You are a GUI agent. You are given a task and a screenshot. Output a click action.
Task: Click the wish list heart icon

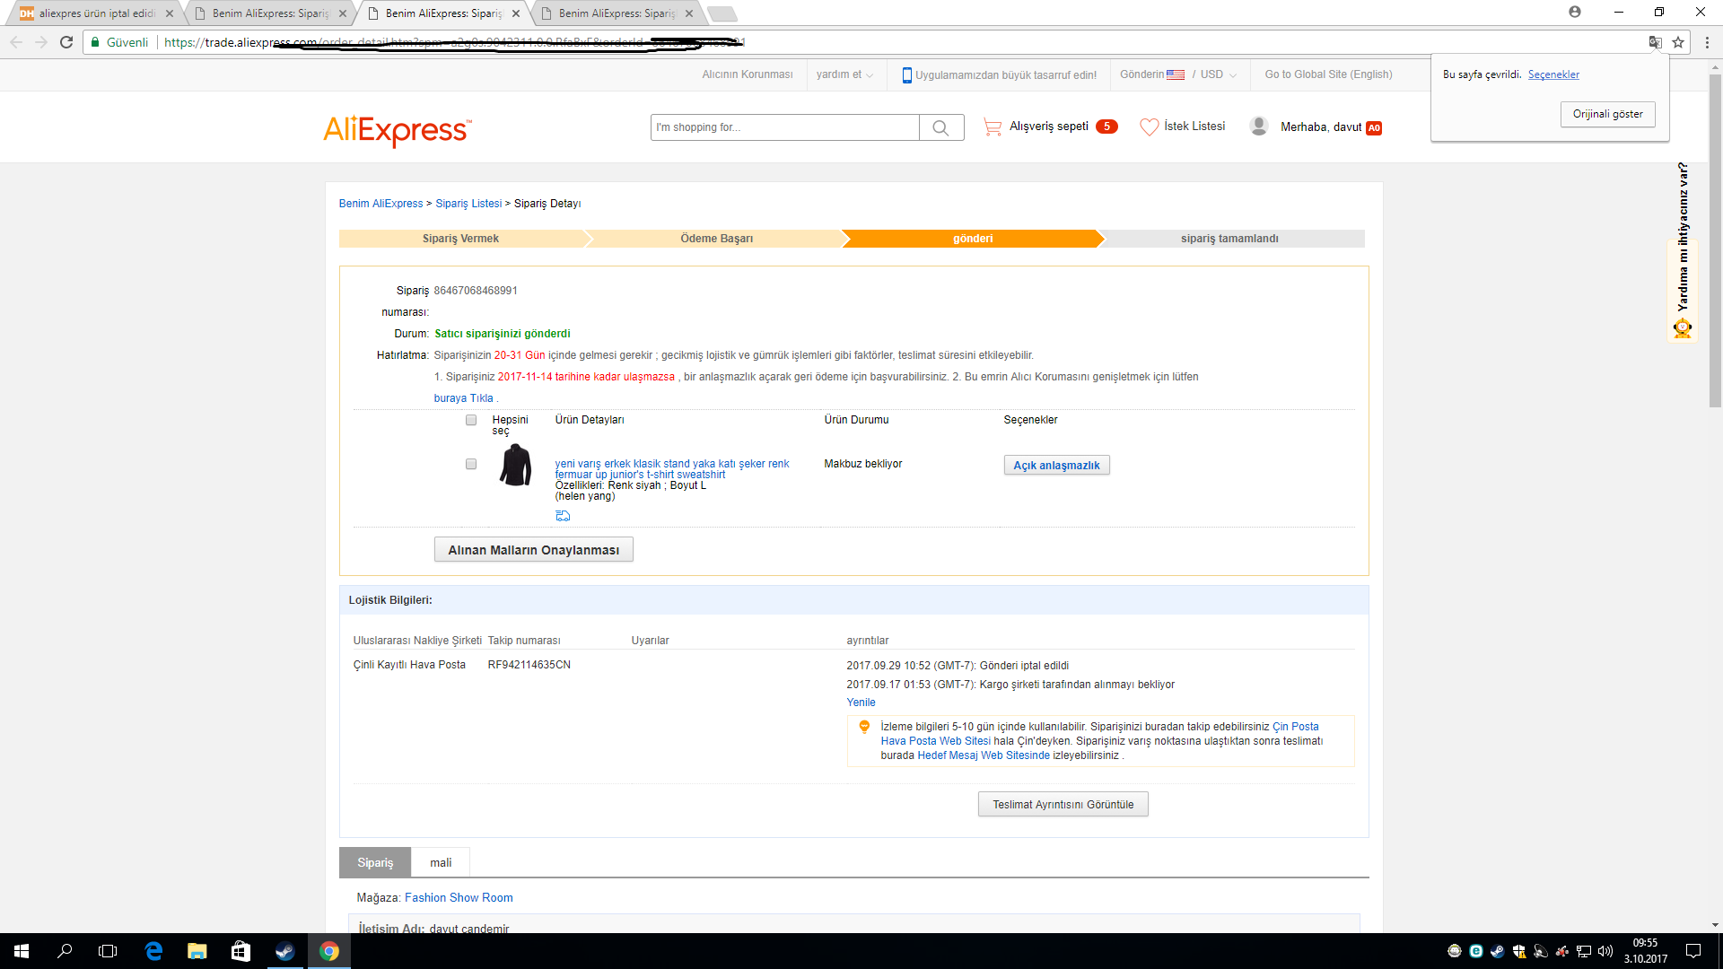point(1149,127)
